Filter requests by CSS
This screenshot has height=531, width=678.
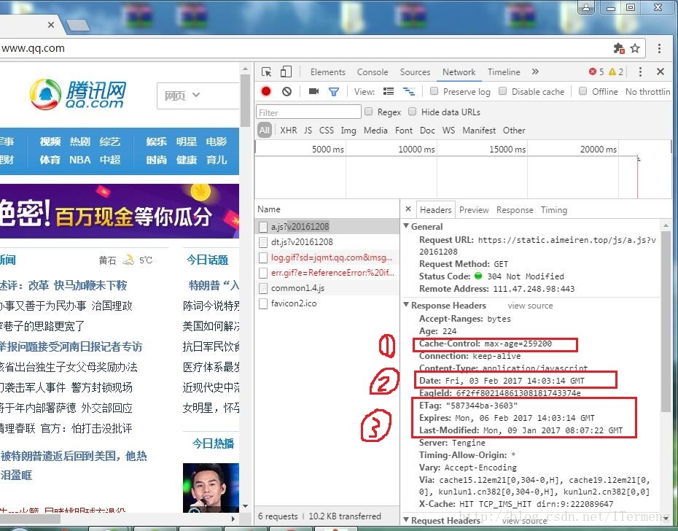tap(327, 131)
